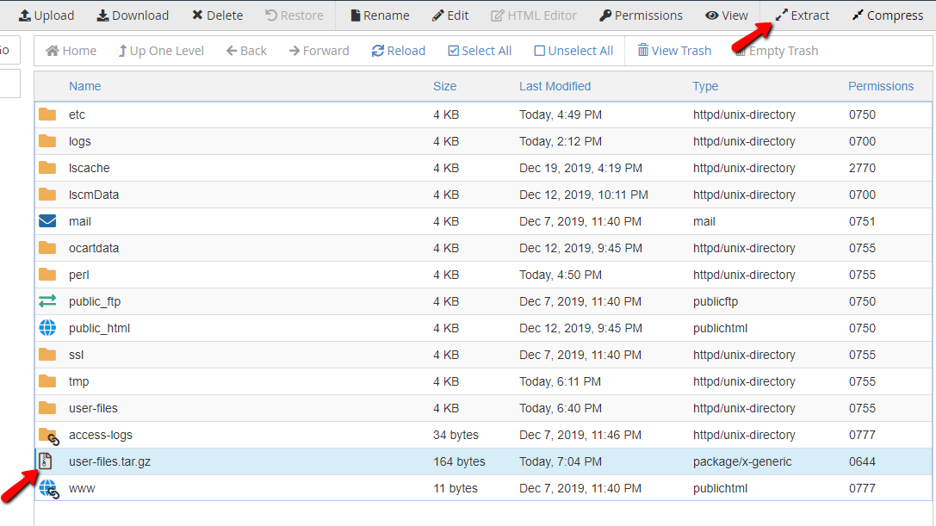
Task: Open the Edit tool
Action: click(x=450, y=15)
